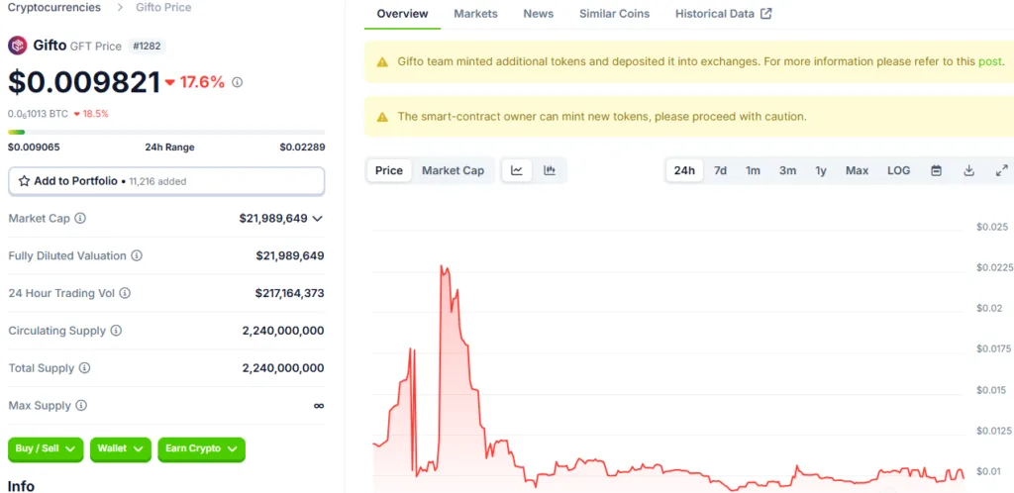Open the Historical Data tab
Image resolution: width=1014 pixels, height=493 pixels.
pos(724,14)
